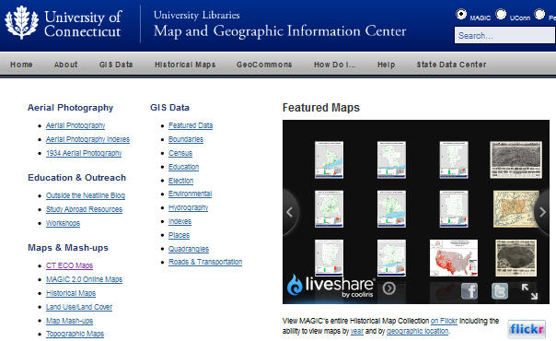Follow the Hydrography data link

189,207
